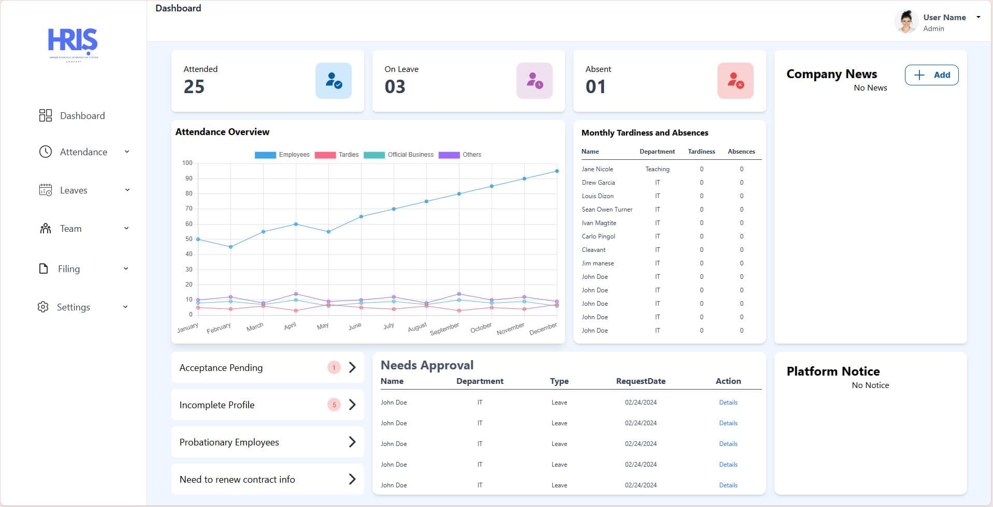This screenshot has width=993, height=507.
Task: Open Need to renew contract info arrow
Action: click(x=352, y=479)
